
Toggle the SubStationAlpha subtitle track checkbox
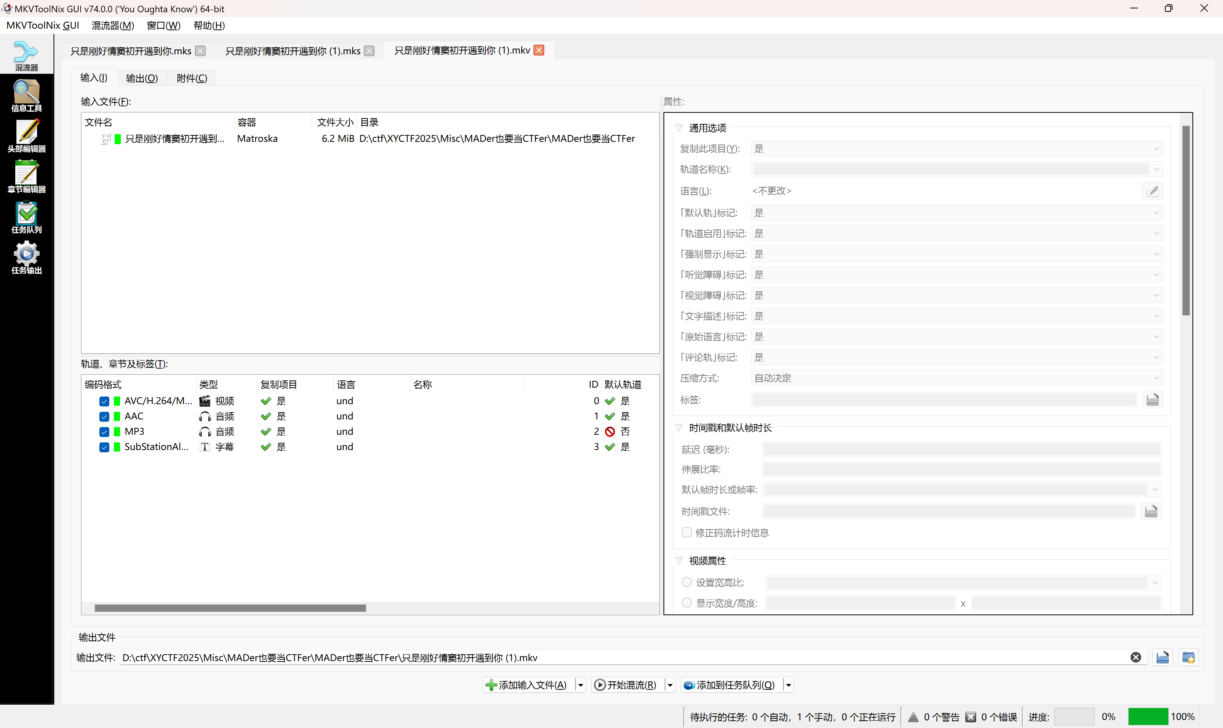pyautogui.click(x=104, y=447)
